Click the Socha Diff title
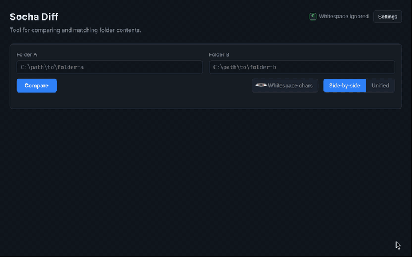The image size is (412, 257). (34, 17)
